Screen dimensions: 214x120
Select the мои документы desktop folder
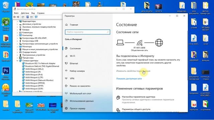(x=194, y=8)
